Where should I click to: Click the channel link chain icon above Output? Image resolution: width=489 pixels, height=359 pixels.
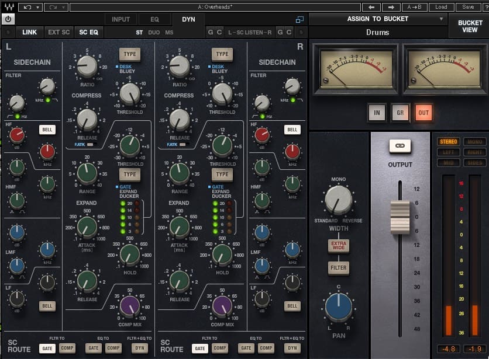(400, 146)
